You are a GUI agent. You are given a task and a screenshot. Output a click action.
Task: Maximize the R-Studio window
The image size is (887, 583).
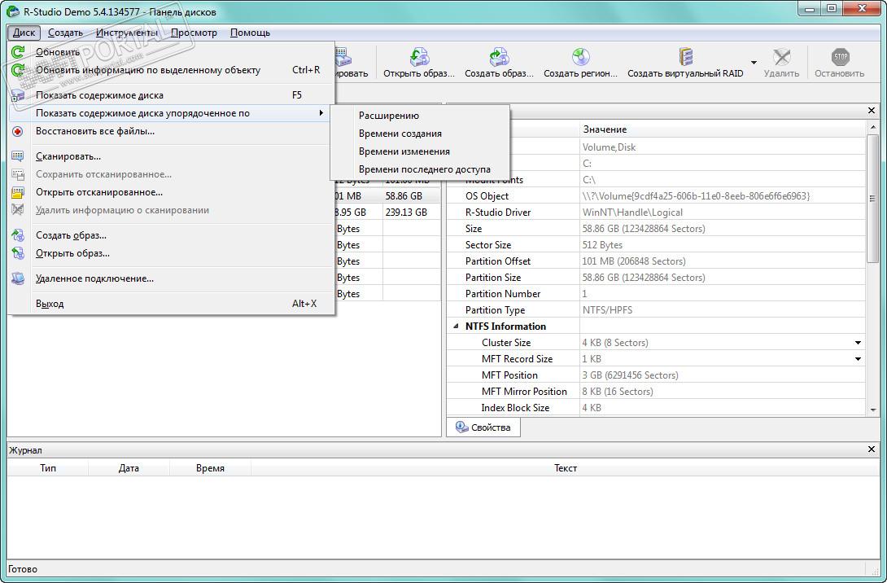[x=832, y=8]
